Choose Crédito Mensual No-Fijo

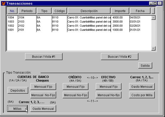point(75,95)
